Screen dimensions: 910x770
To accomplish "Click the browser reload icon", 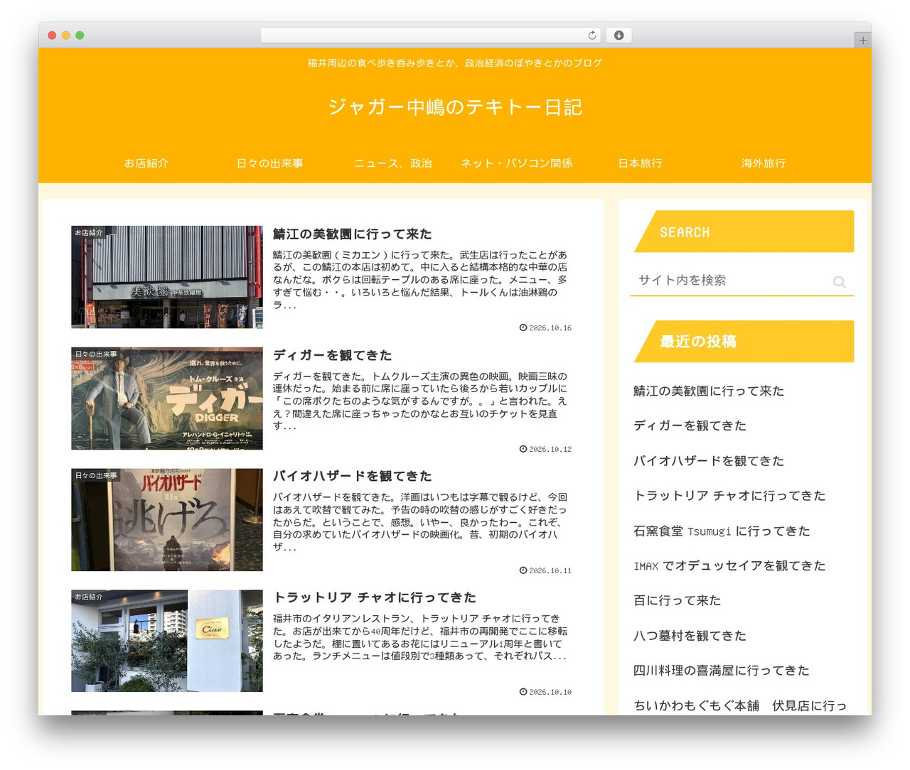I will [592, 36].
